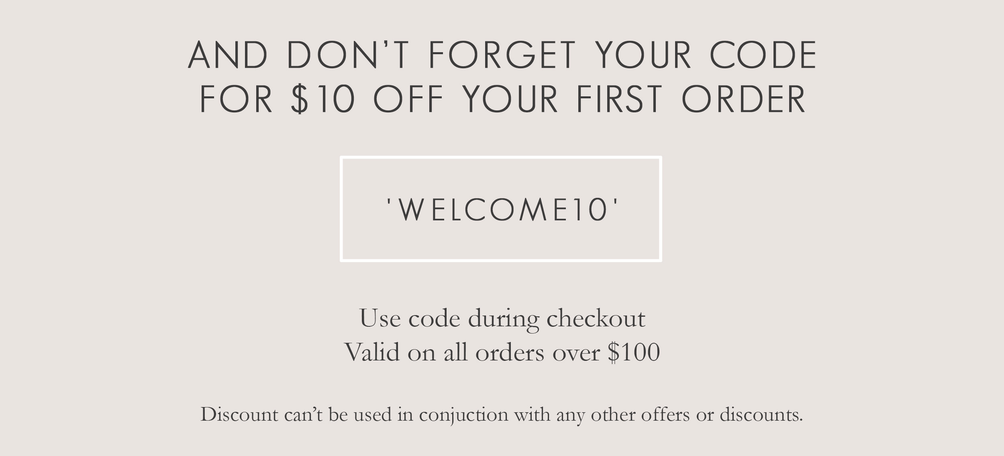1004x456 pixels.
Task: Click 'Valid on all orders over $100' line
Action: pyautogui.click(x=502, y=352)
